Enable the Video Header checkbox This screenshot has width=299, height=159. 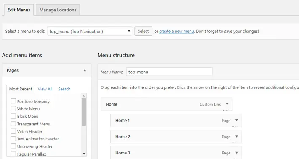13,131
